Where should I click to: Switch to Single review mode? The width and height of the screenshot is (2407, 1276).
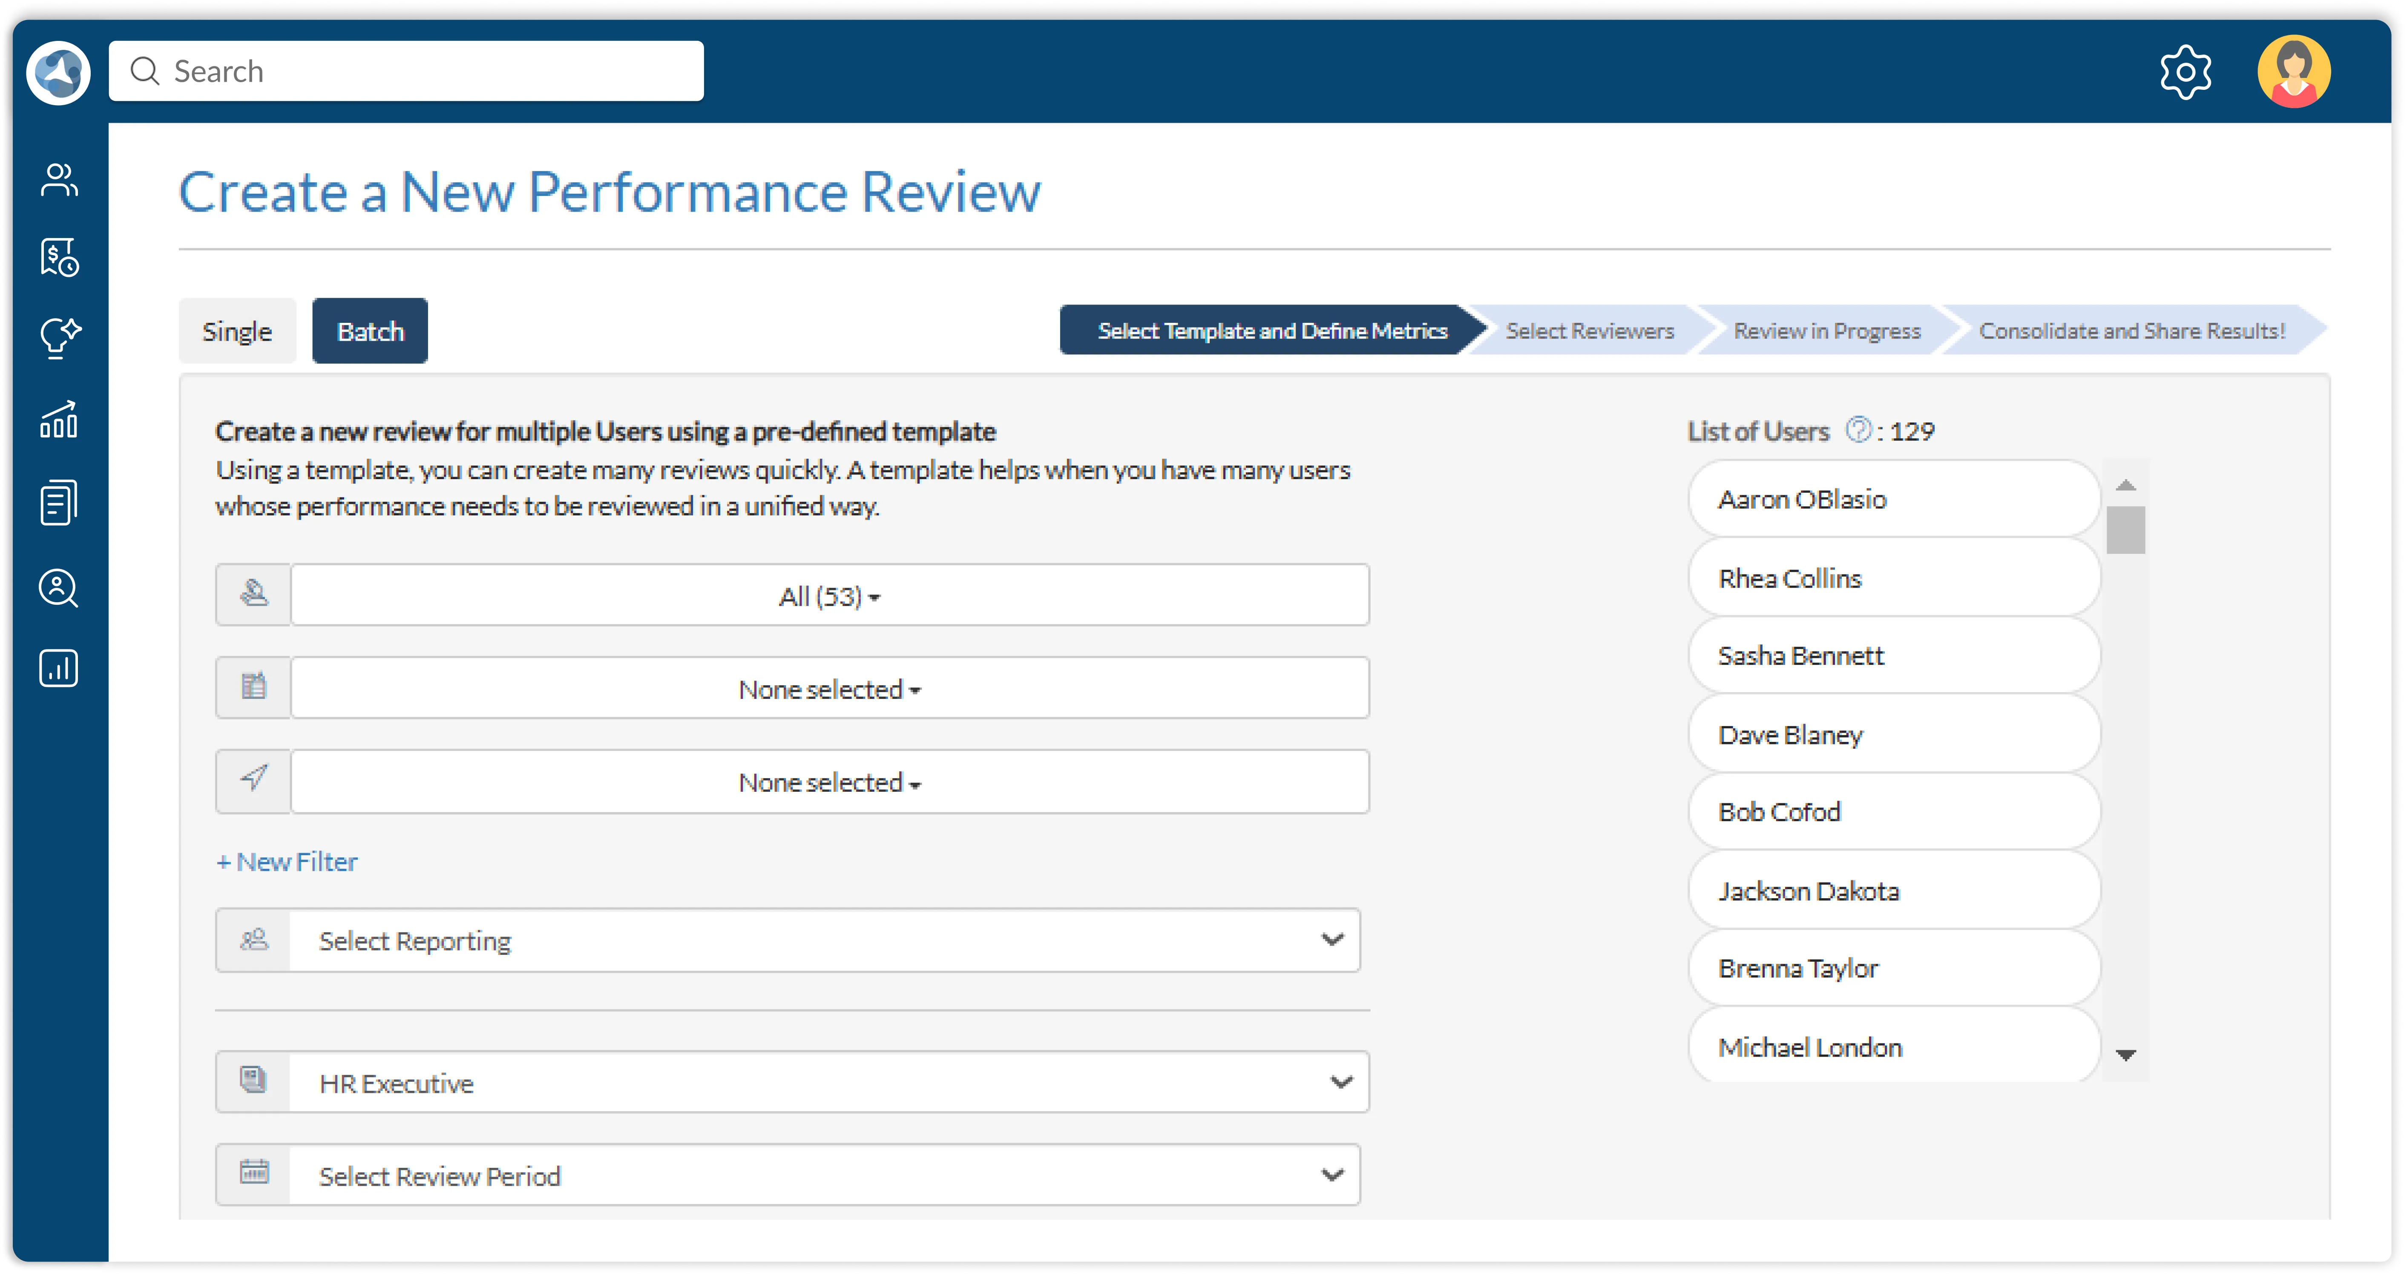point(236,330)
